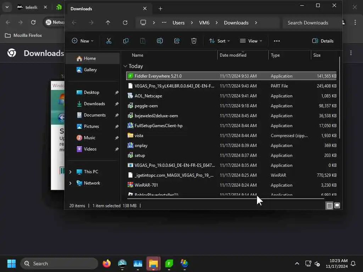Click the Search Downloads field

tap(311, 23)
